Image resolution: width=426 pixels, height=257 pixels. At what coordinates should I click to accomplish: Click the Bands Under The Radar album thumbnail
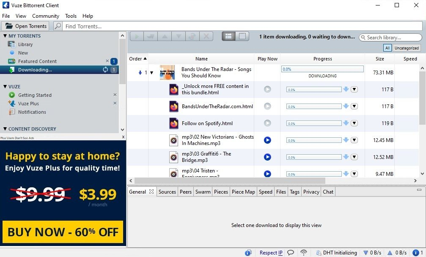167,72
